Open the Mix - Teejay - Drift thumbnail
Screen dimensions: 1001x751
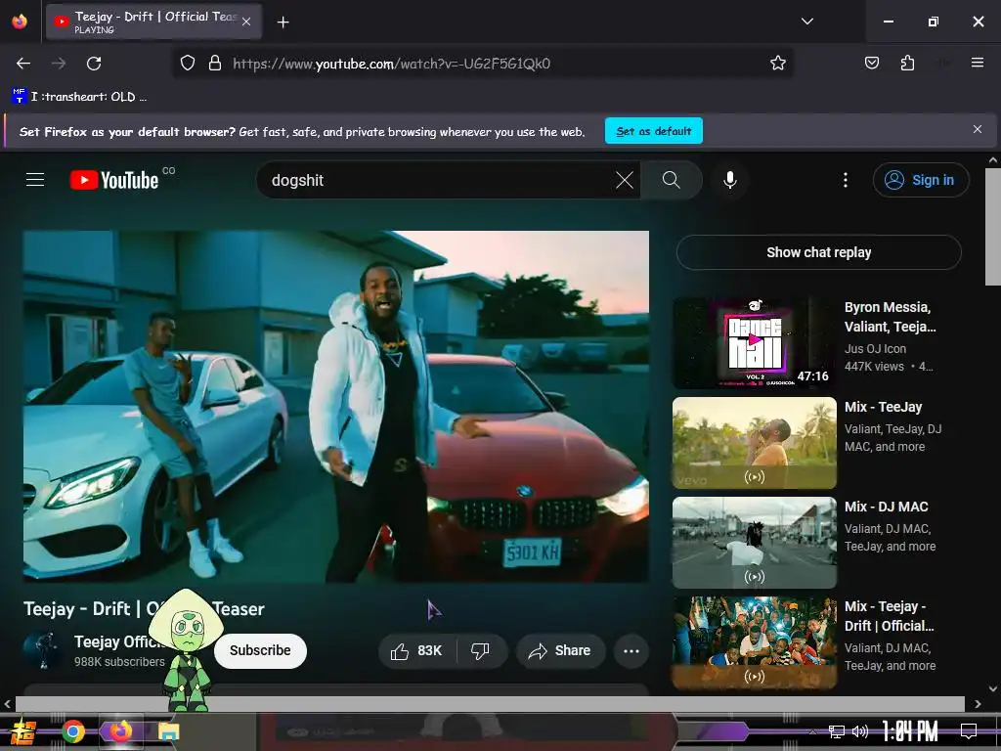[754, 641]
